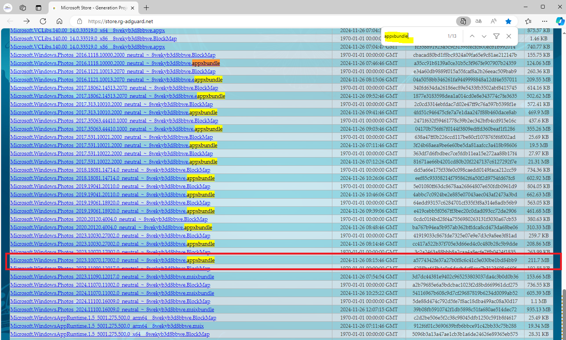The image size is (566, 340).
Task: Open WindowsAppRuntime.1.5 x64 BlockMap link
Action: pyautogui.click(x=110, y=334)
